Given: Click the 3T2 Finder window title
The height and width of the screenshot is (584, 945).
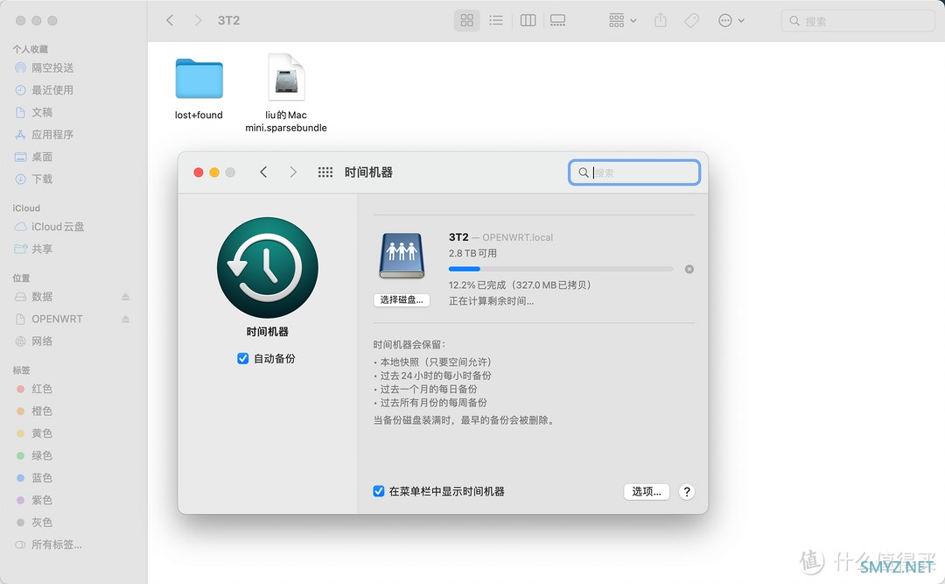Looking at the screenshot, I should [x=229, y=20].
